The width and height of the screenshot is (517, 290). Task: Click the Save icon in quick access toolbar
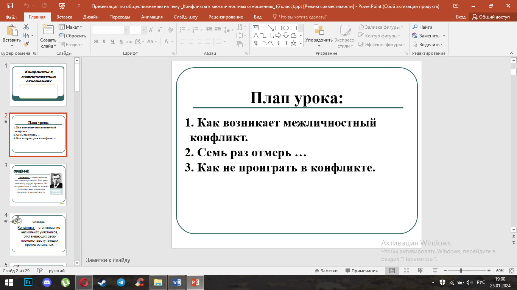(x=10, y=6)
